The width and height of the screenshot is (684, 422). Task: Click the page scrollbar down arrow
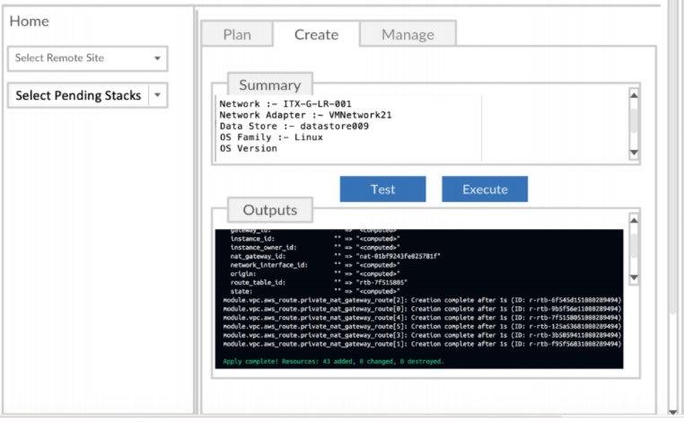672,411
